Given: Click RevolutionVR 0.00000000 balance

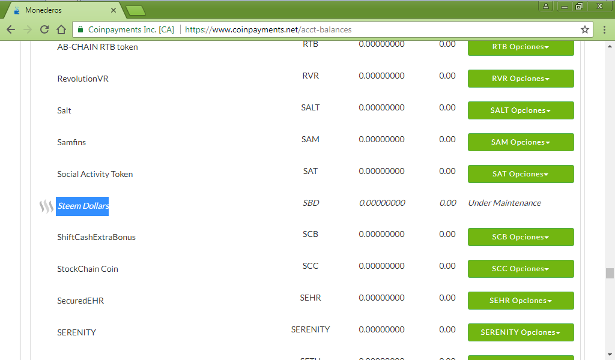Looking at the screenshot, I should pos(381,76).
